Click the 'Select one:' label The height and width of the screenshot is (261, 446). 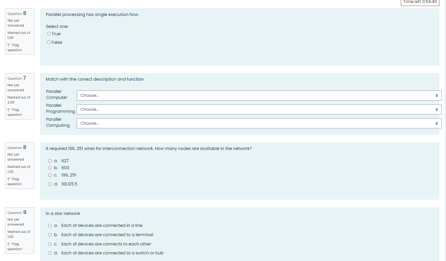(x=57, y=27)
